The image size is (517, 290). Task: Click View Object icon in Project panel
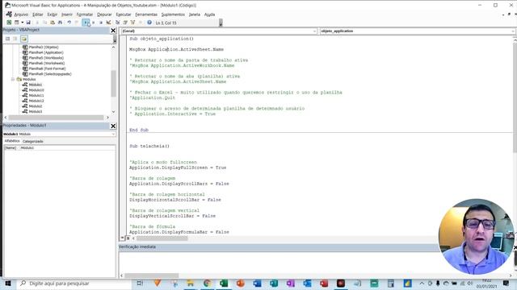click(x=15, y=39)
